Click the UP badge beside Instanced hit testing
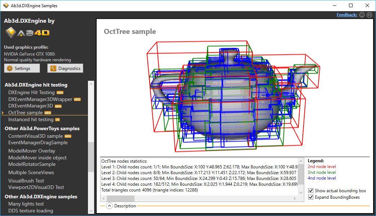The height and width of the screenshot is (216, 376). pyautogui.click(x=57, y=120)
